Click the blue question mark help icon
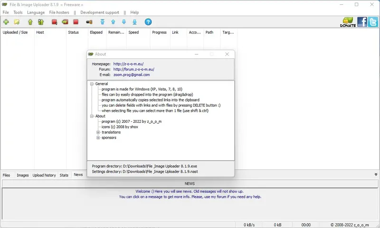Viewport: 380px width, 228px height. click(148, 22)
